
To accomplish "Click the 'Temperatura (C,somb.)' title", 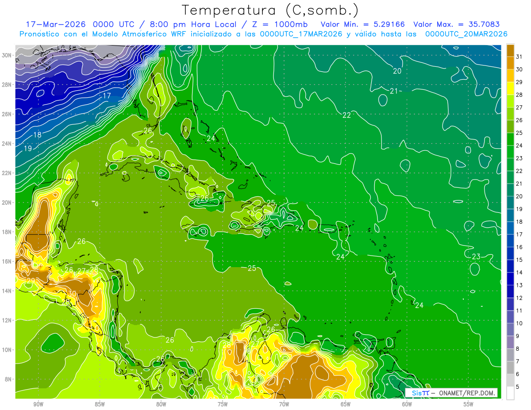I will click(270, 10).
